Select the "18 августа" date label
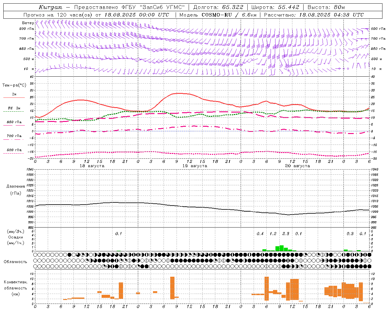This screenshot has width=387, height=309. coord(92,166)
